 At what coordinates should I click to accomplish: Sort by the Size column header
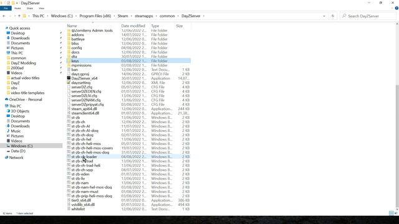(x=180, y=26)
